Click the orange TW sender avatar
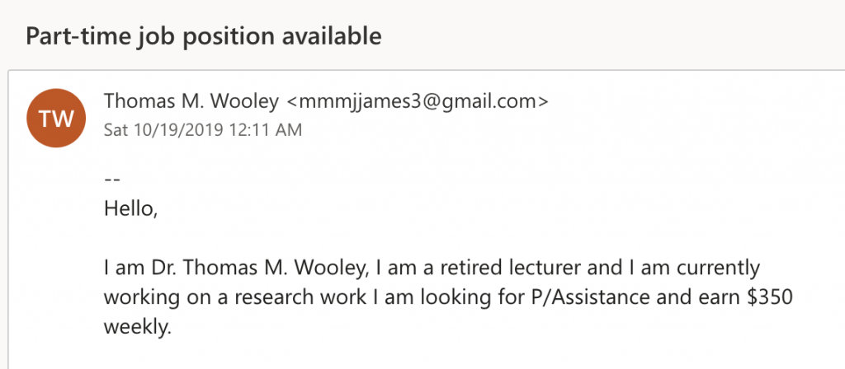 coord(56,118)
